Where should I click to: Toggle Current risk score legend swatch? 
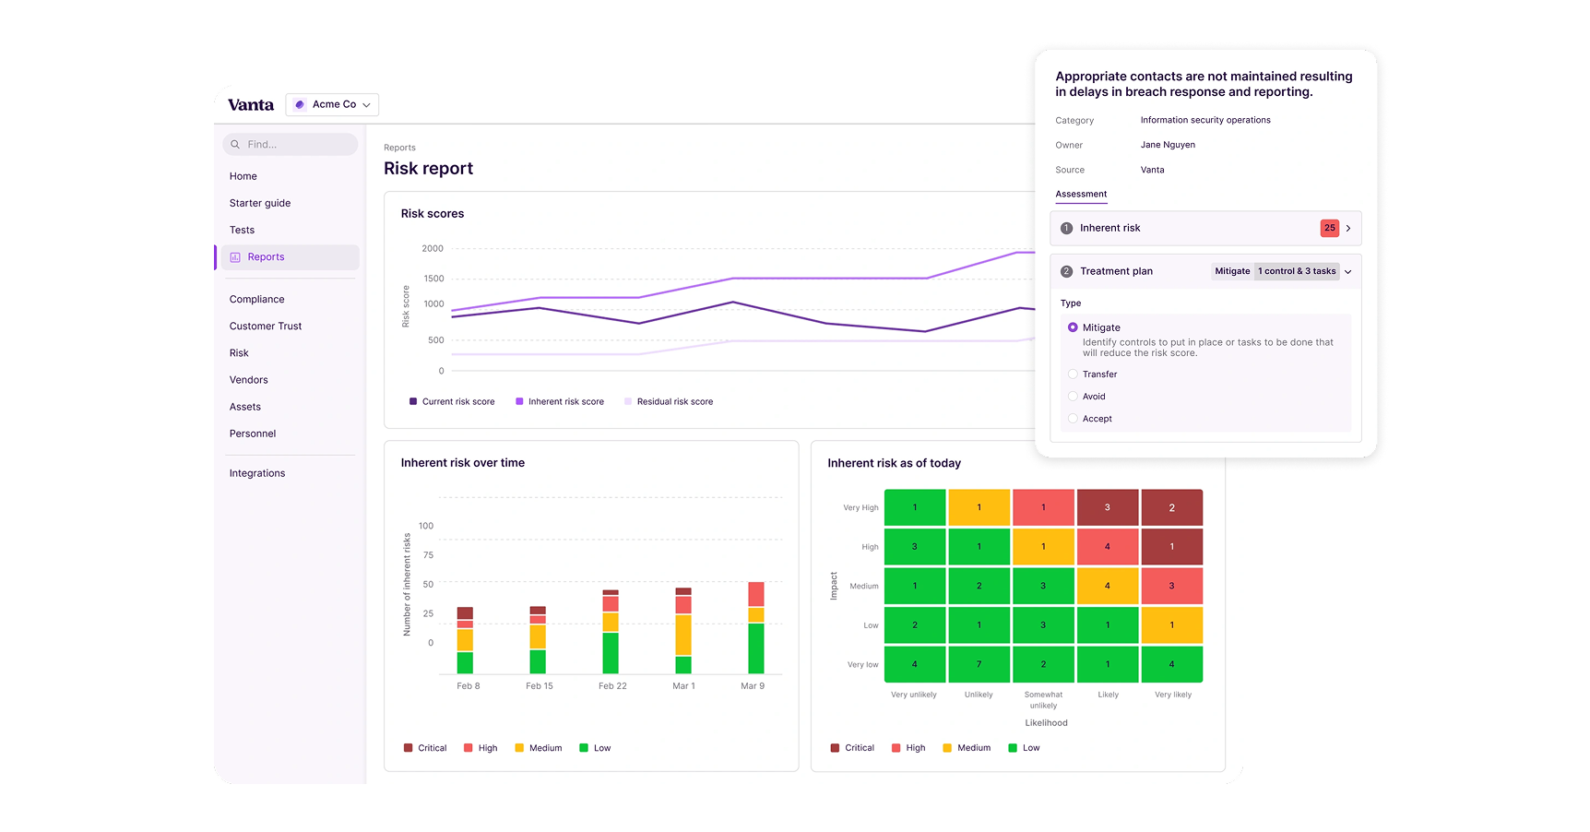(413, 401)
